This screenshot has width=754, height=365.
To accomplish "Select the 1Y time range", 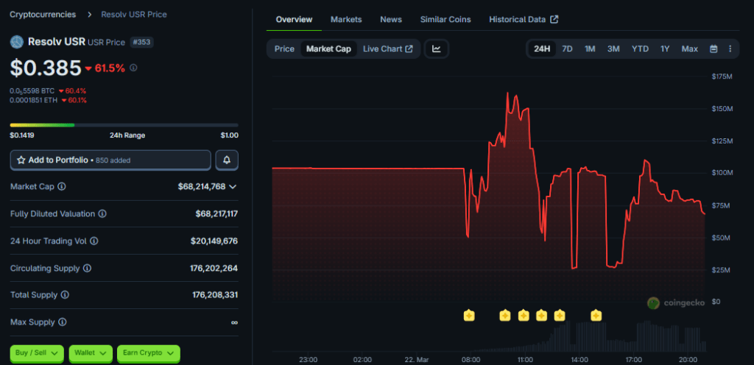I will coord(665,49).
